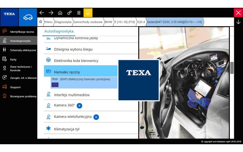
Task: Click the EU flag under TRW entry
Action: tap(55, 85)
